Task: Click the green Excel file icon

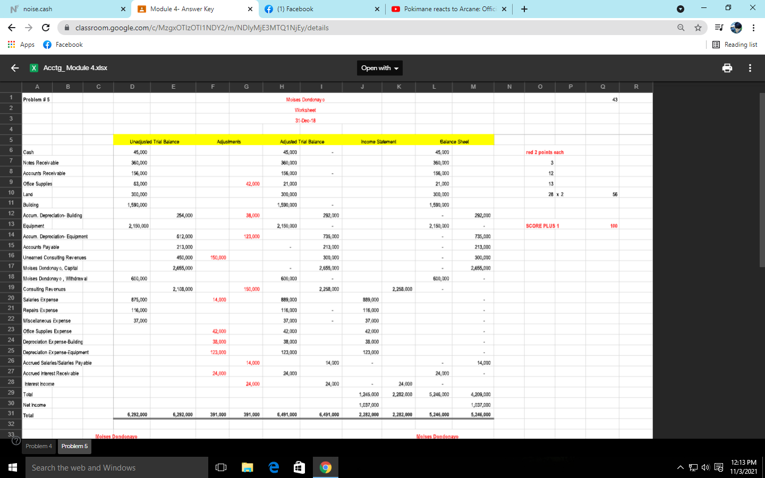Action: (34, 68)
